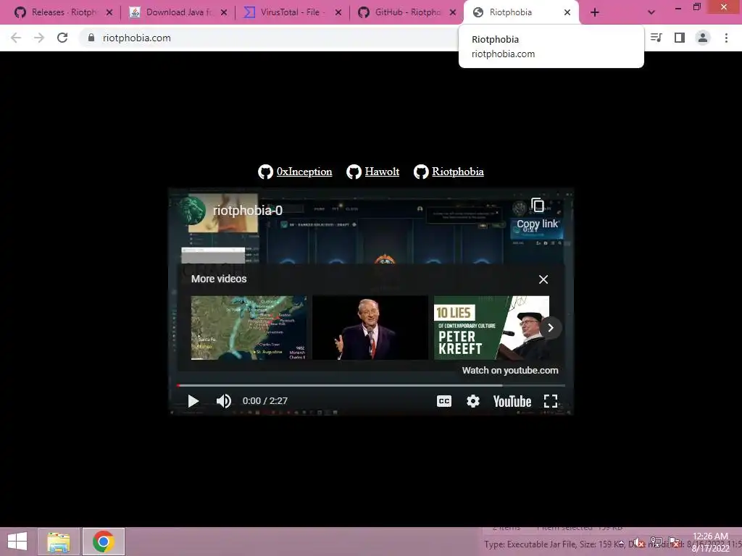Open the 10 Lies Peter Kreeft thumbnail
Image resolution: width=742 pixels, height=556 pixels.
point(492,328)
